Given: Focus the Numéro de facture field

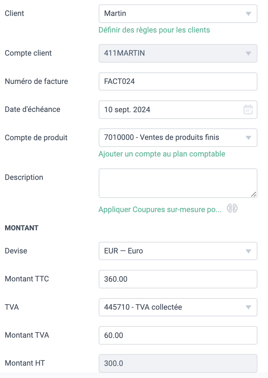Looking at the screenshot, I should (x=178, y=81).
